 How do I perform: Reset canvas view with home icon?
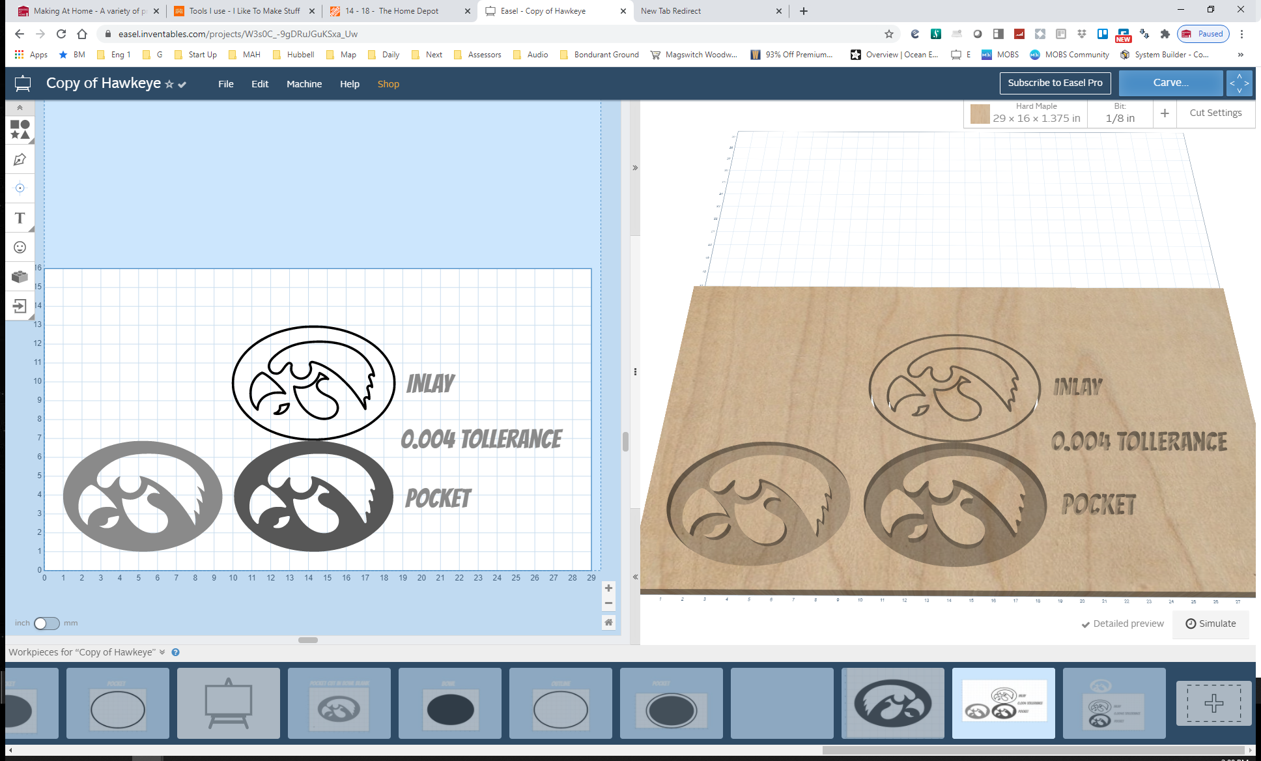click(x=608, y=622)
